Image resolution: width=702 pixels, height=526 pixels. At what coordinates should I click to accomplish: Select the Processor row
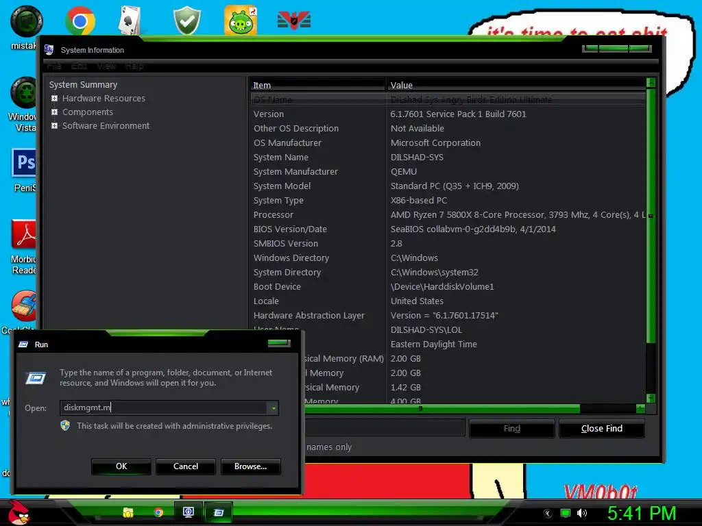(448, 214)
